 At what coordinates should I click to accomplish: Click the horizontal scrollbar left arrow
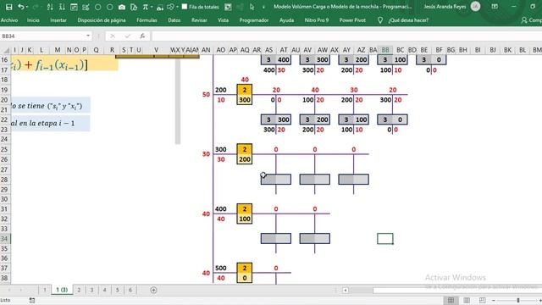coord(346,290)
